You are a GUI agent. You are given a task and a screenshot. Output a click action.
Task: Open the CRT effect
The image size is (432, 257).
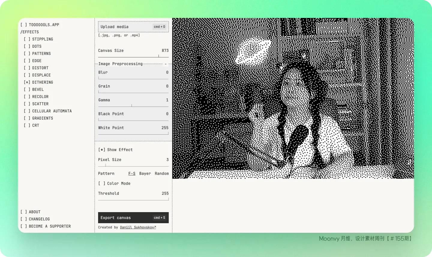[x=35, y=125]
